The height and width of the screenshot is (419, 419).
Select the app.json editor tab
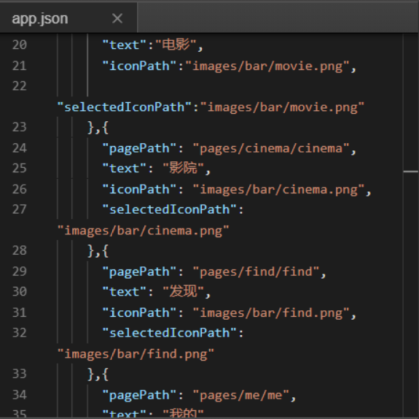tap(68, 18)
